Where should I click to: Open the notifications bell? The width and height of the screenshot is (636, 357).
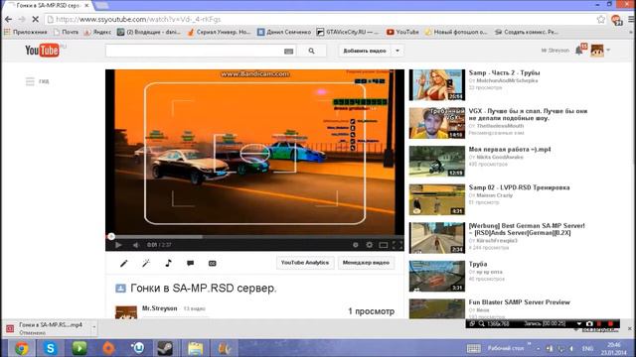(578, 51)
